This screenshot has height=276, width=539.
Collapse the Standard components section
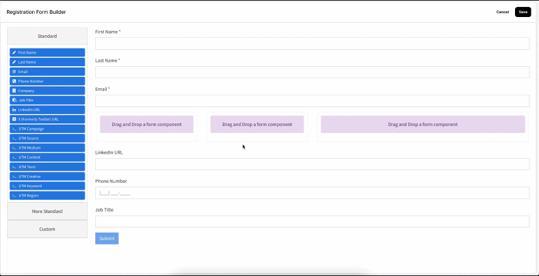tap(47, 37)
